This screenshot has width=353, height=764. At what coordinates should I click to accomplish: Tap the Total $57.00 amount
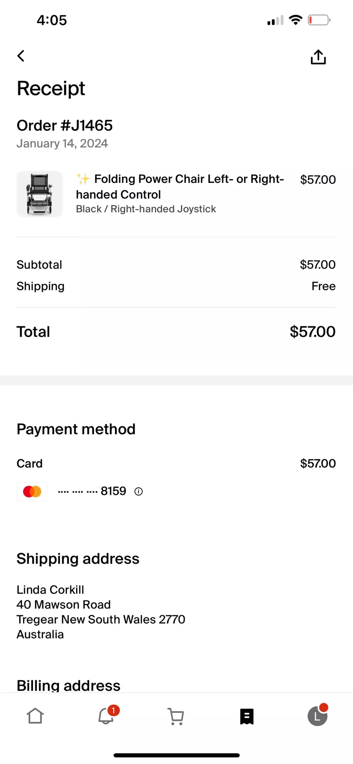pyautogui.click(x=313, y=332)
